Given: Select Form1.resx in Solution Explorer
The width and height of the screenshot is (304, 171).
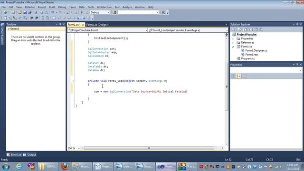Looking at the screenshot, I should coord(252,55).
